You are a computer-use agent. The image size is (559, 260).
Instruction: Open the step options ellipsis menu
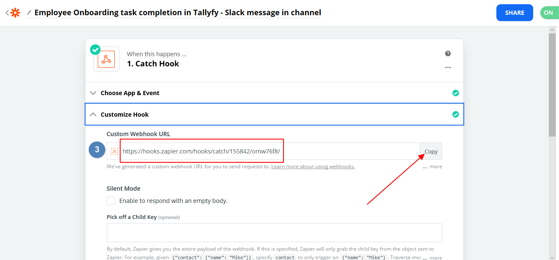448,67
